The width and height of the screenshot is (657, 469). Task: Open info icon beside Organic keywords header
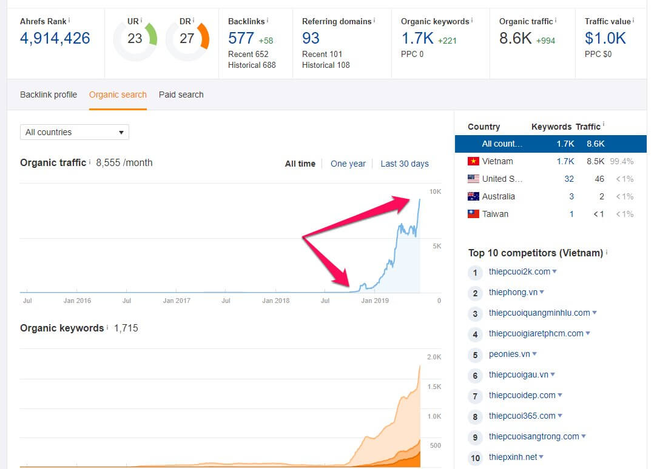472,19
